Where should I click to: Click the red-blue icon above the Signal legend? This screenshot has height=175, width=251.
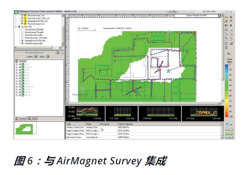(x=229, y=54)
